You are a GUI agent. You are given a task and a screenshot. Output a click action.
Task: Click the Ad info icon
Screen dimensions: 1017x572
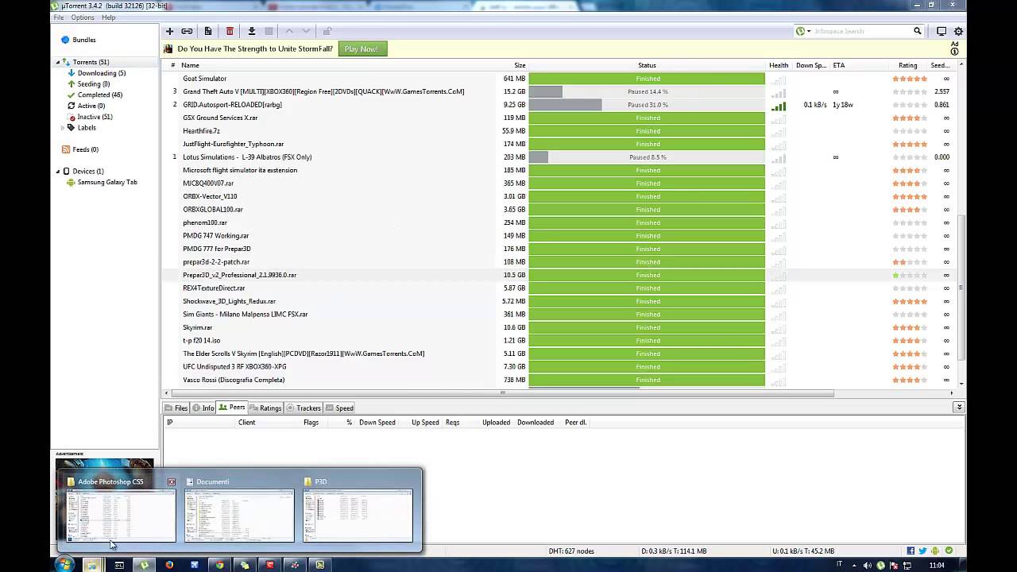[x=954, y=52]
